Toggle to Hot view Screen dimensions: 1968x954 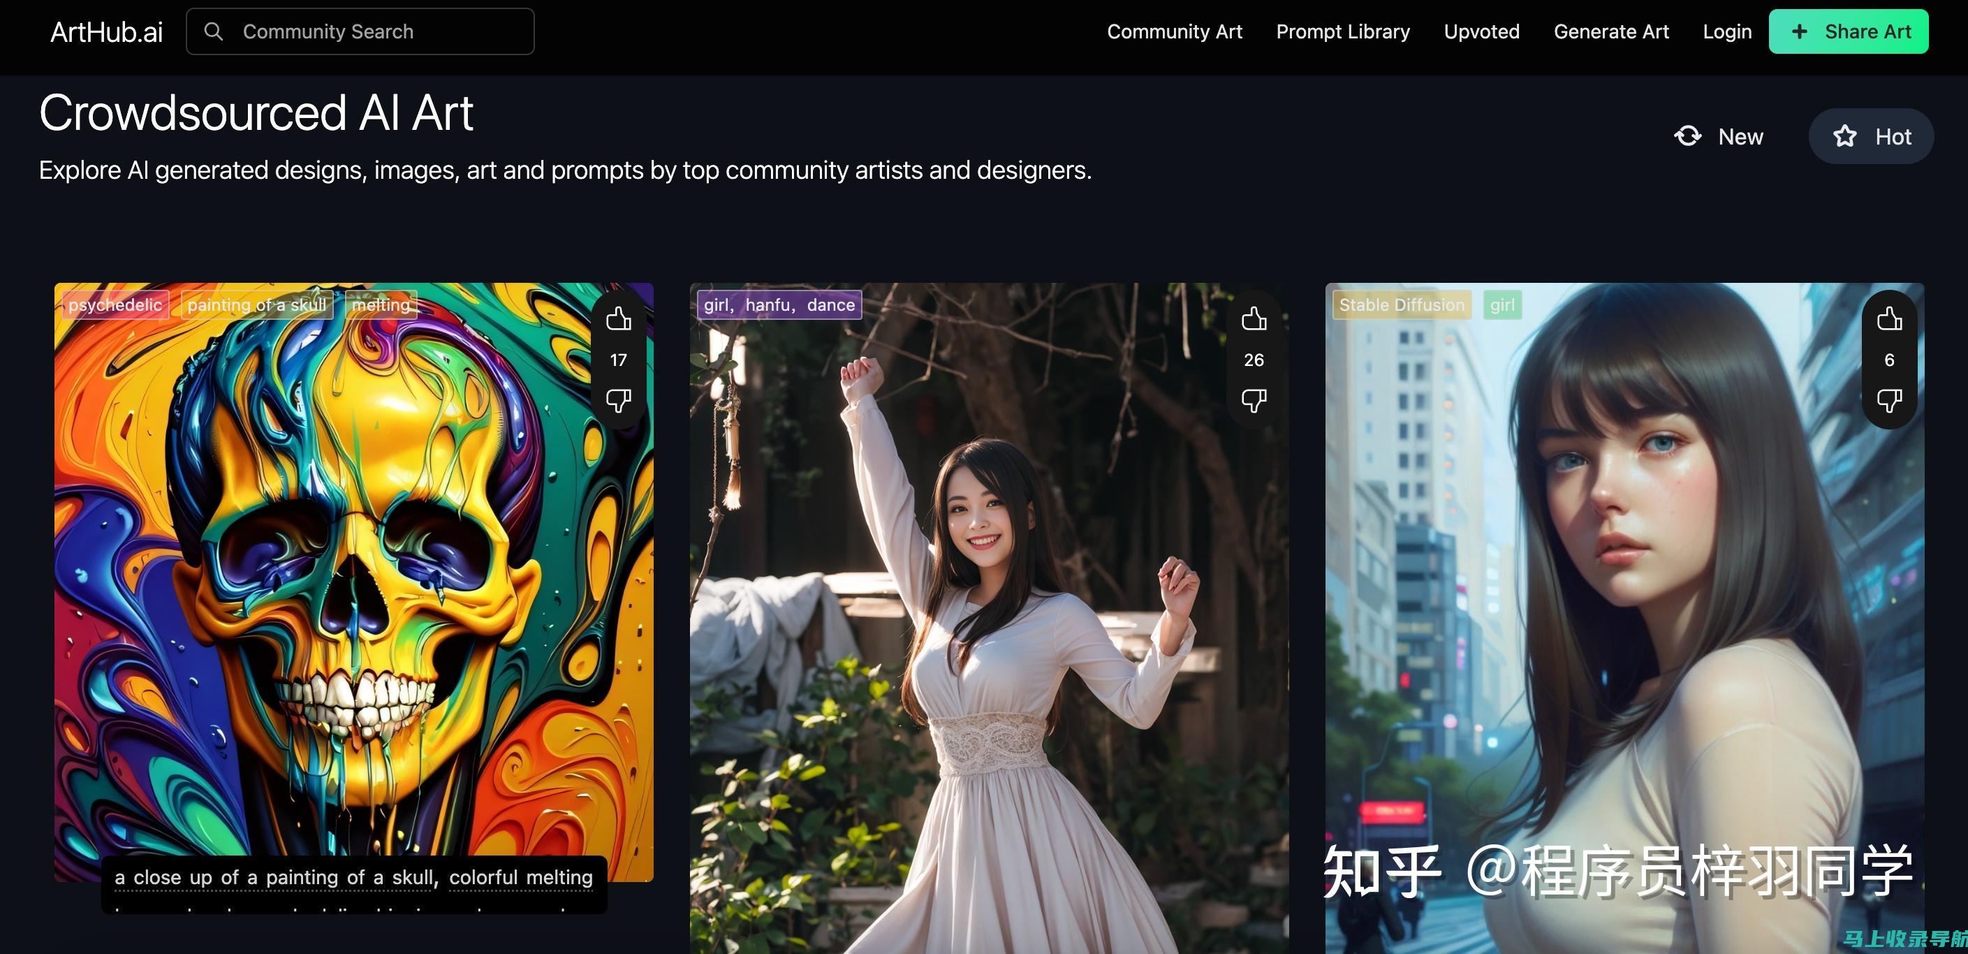[1872, 135]
